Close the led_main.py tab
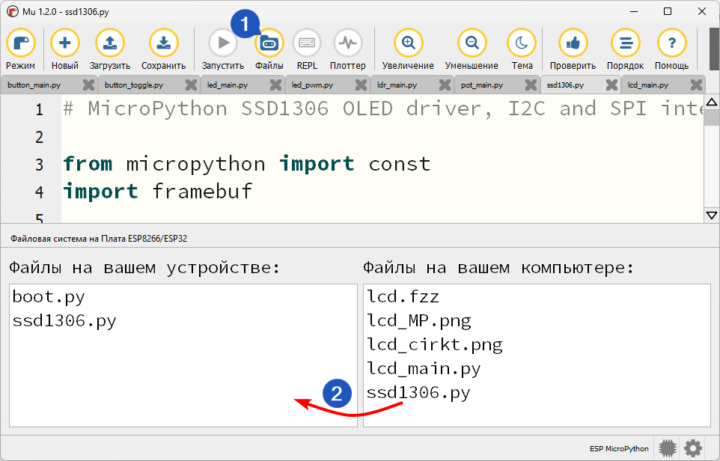The height and width of the screenshot is (461, 720). point(275,85)
